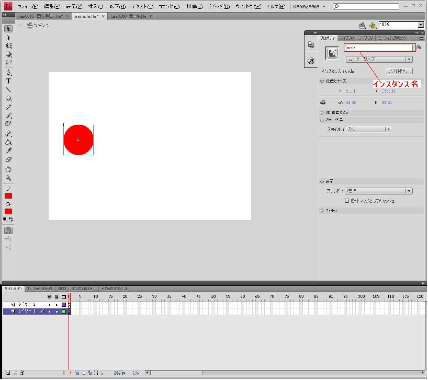Select the Zoom magnifier tool
Viewport: 428px width, 380px height.
coord(8,178)
